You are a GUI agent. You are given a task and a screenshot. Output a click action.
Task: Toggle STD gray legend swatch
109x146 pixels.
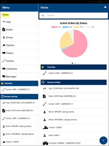point(87,27)
